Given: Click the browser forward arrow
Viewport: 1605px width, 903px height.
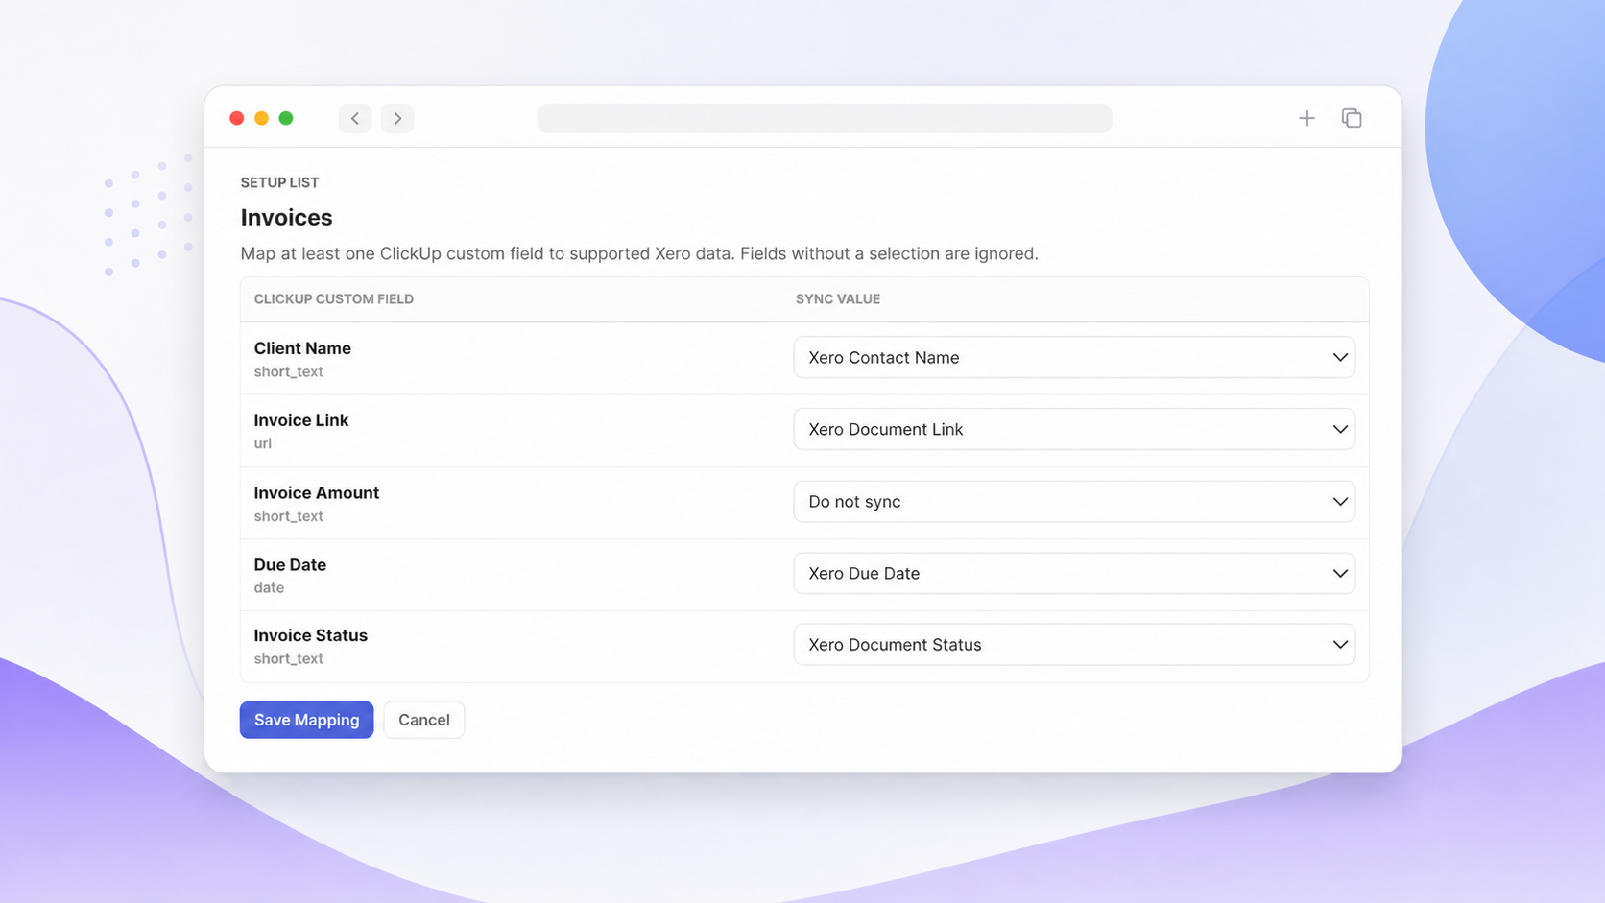Looking at the screenshot, I should (397, 118).
